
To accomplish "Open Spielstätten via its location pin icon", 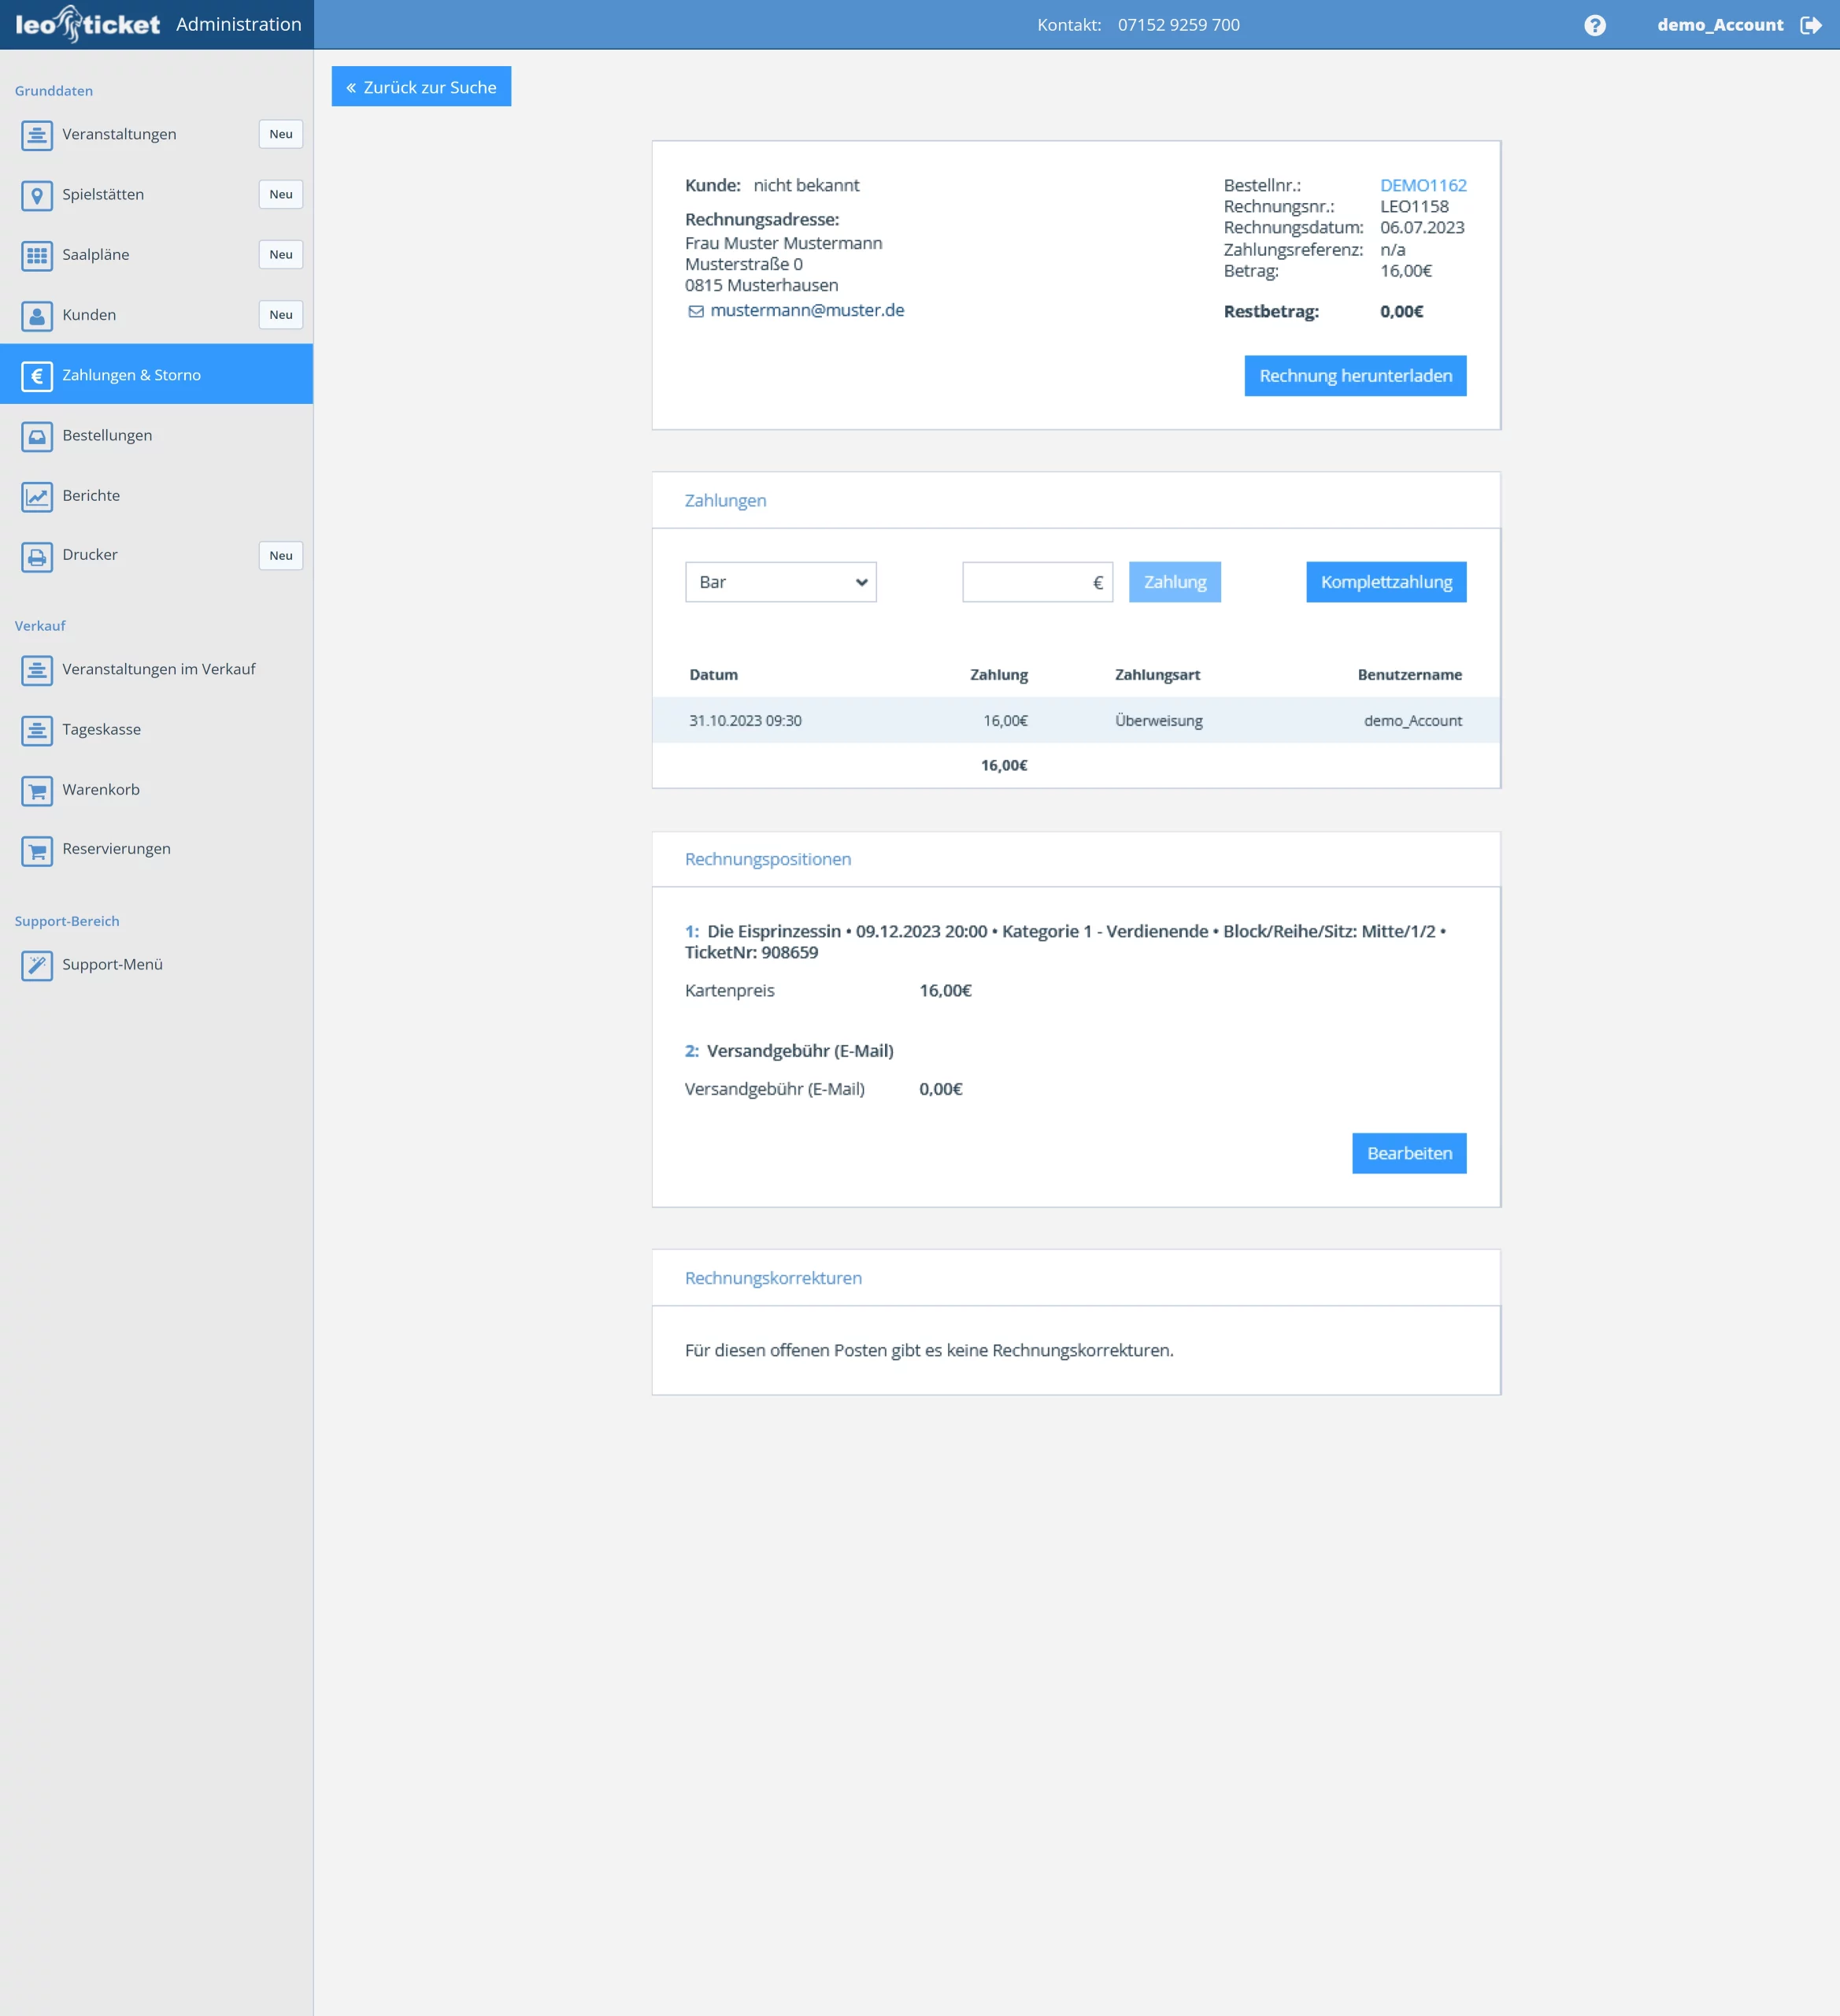I will (x=37, y=195).
